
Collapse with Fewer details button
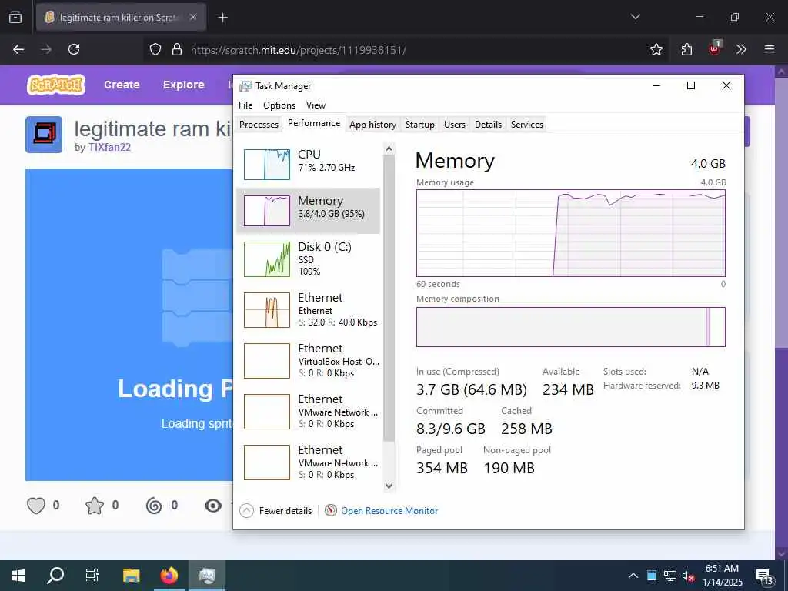click(276, 511)
